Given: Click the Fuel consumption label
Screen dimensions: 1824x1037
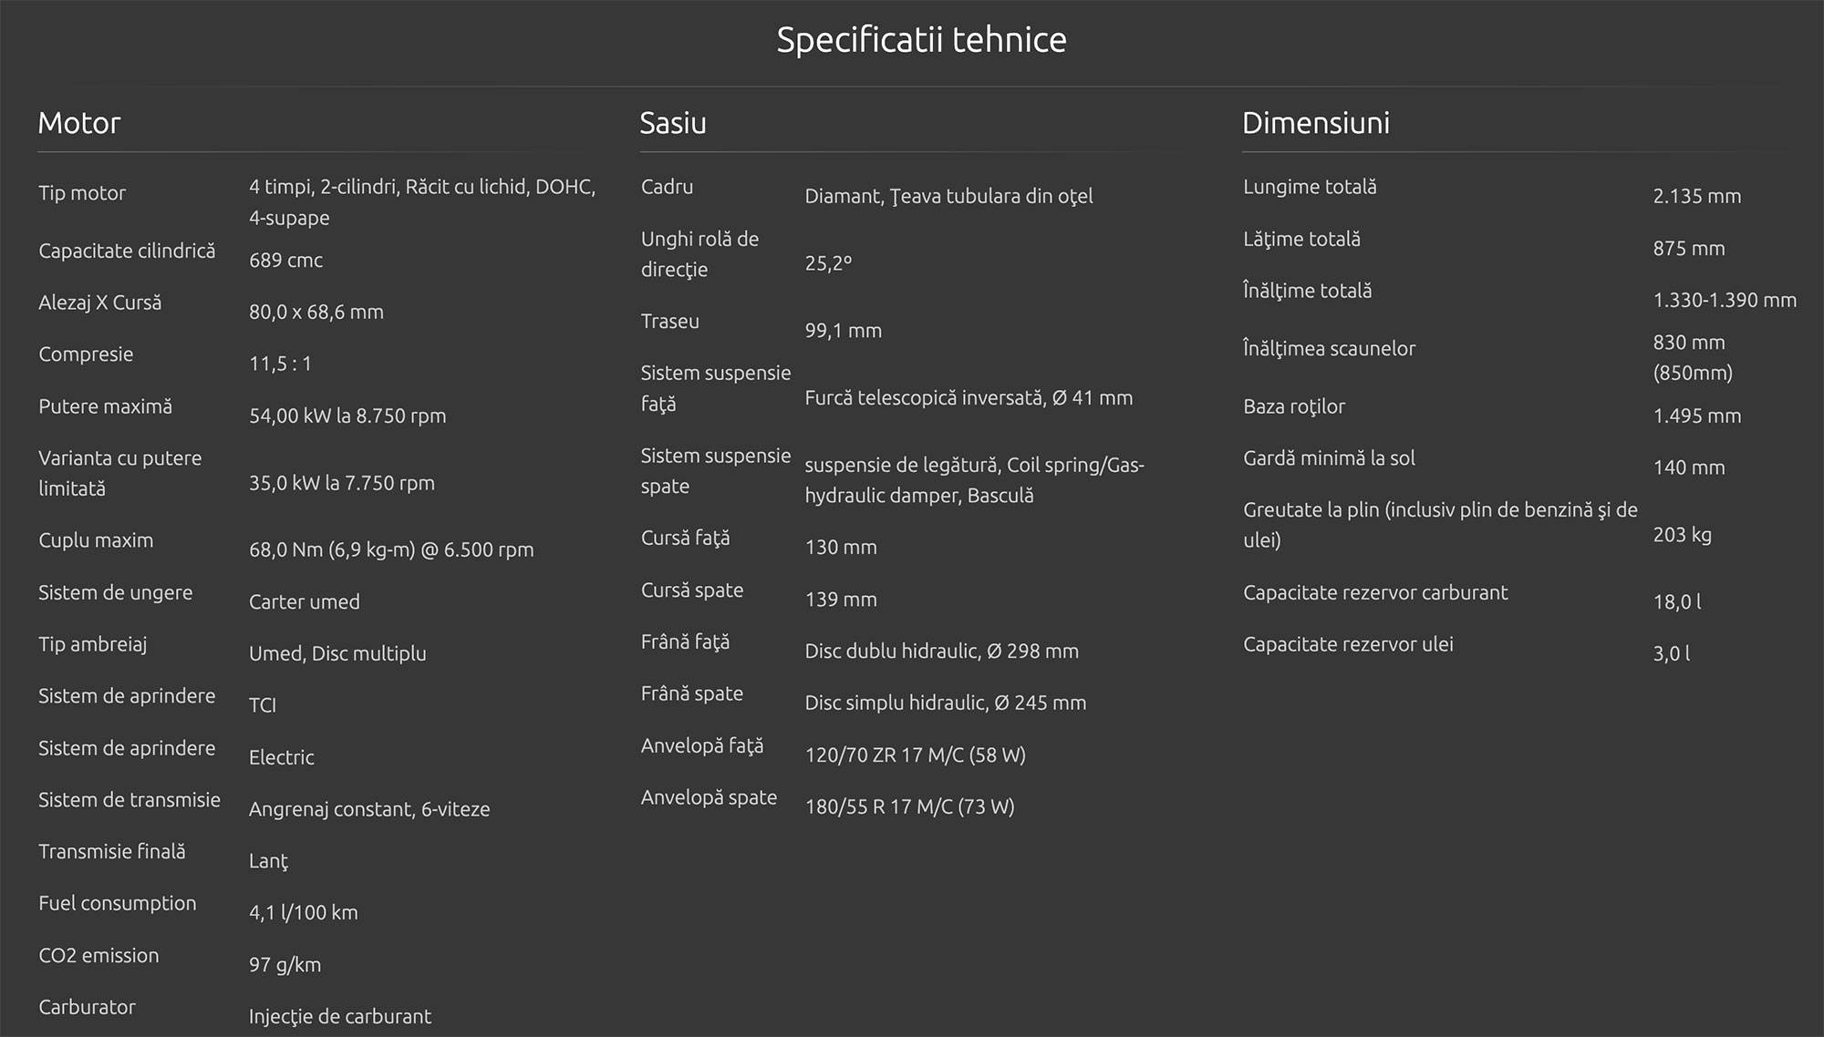Looking at the screenshot, I should tap(117, 903).
